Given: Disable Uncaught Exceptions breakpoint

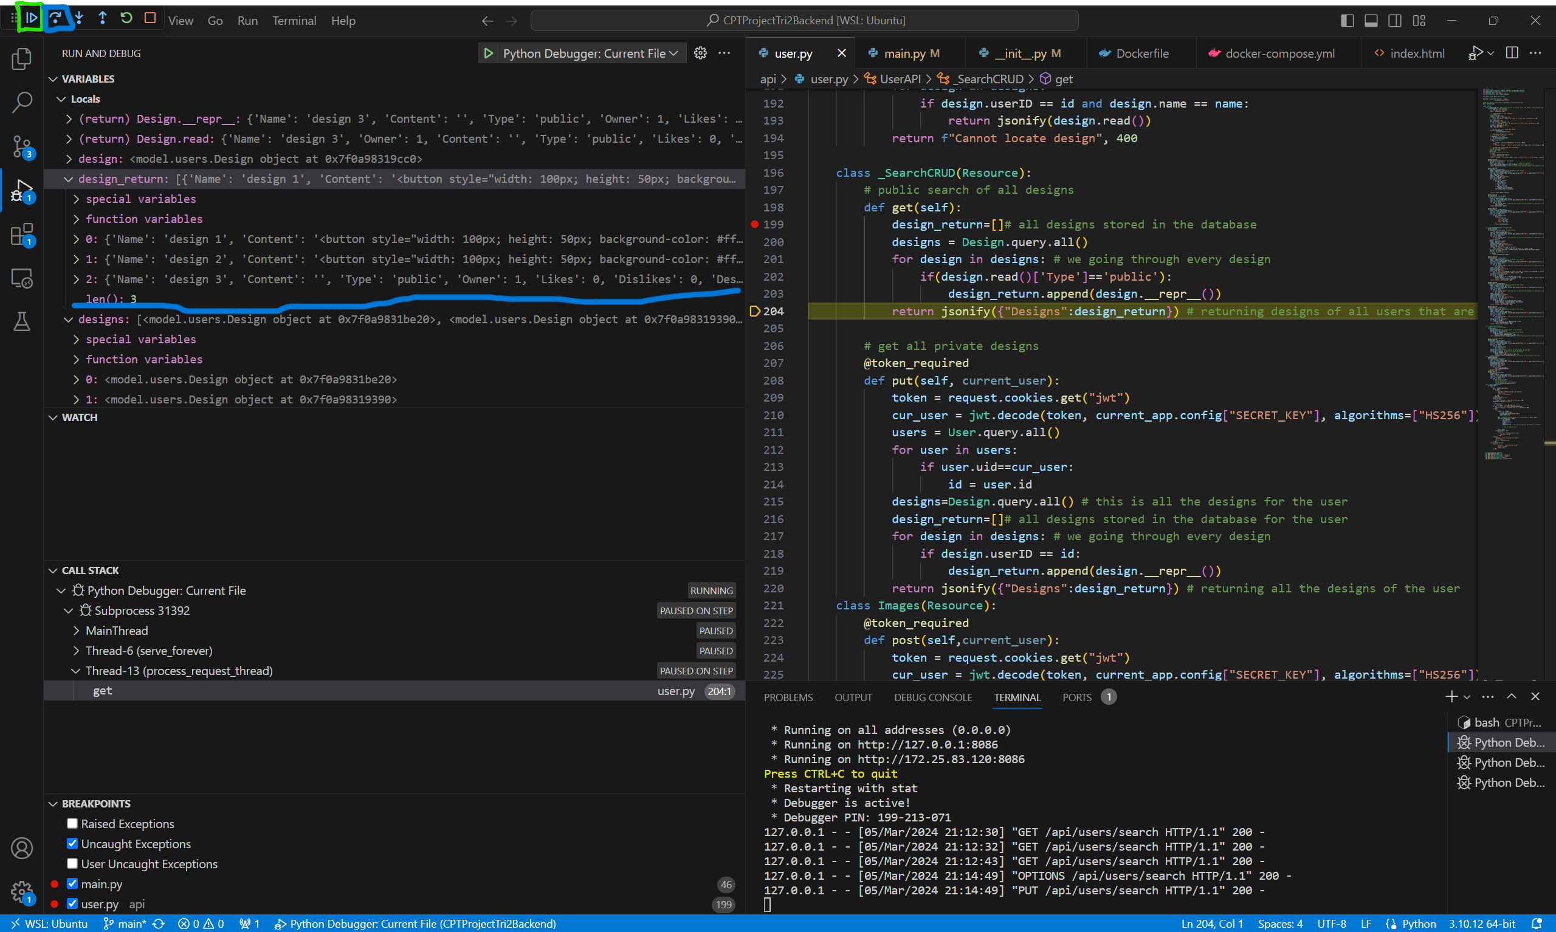Looking at the screenshot, I should tap(72, 843).
